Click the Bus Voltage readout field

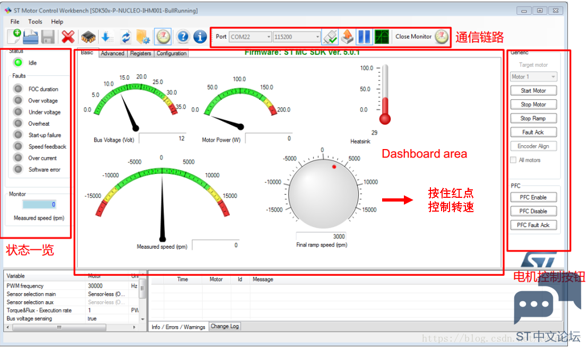click(162, 138)
